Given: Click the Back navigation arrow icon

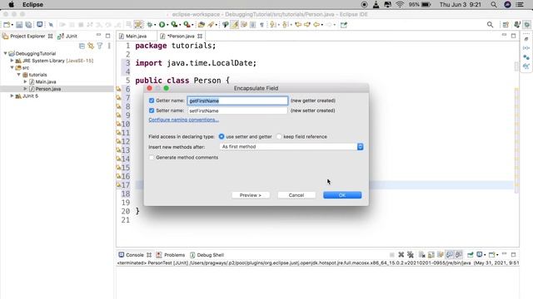Looking at the screenshot, I should tap(316, 24).
